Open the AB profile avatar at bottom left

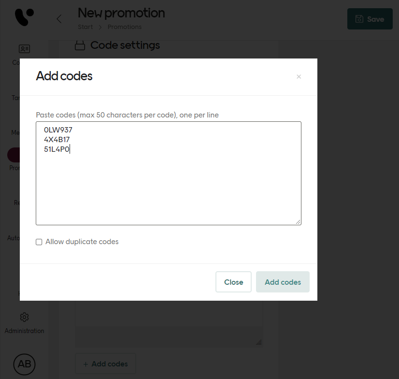pos(24,364)
